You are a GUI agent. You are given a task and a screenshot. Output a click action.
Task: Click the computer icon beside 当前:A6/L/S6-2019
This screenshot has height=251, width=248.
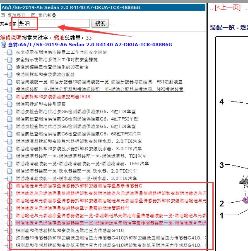pyautogui.click(x=4, y=45)
